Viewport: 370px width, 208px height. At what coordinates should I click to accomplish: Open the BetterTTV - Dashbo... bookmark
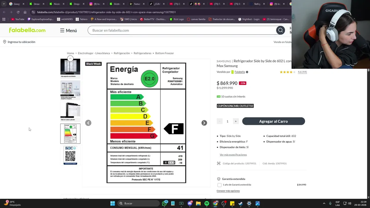[153, 19]
